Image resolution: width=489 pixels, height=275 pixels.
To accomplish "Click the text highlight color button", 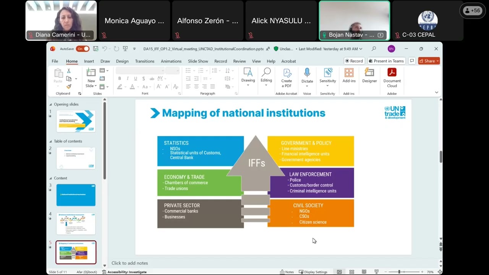I will point(120,87).
